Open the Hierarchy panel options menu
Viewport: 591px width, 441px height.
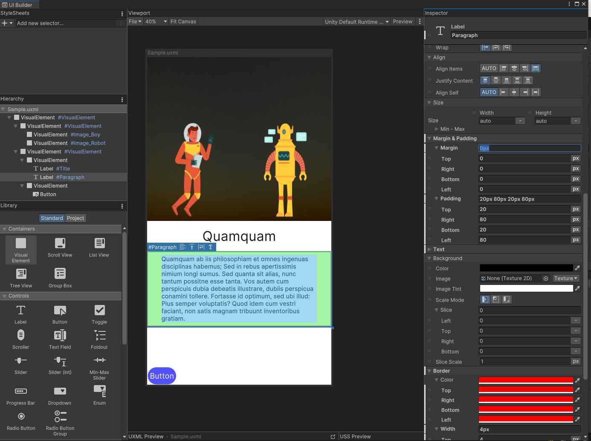pyautogui.click(x=122, y=99)
